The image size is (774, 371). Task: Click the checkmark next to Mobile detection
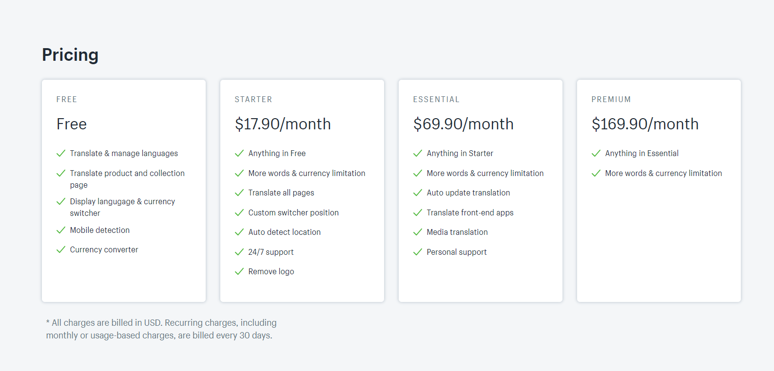coord(61,230)
